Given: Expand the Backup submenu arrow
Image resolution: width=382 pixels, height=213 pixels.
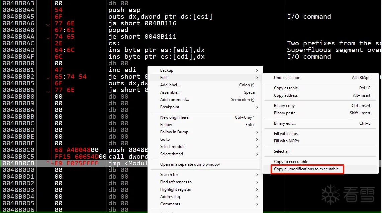Looking at the screenshot, I should click(257, 70).
